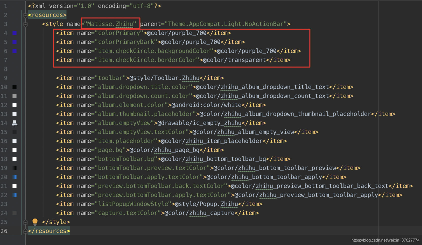Collapse the resources tag fold marker on line 2
This screenshot has height=245, width=422.
tap(25, 15)
